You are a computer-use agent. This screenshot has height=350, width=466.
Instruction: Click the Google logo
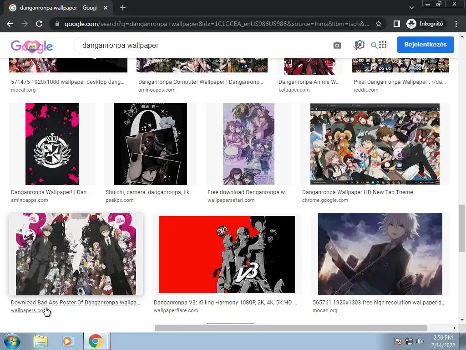point(32,46)
